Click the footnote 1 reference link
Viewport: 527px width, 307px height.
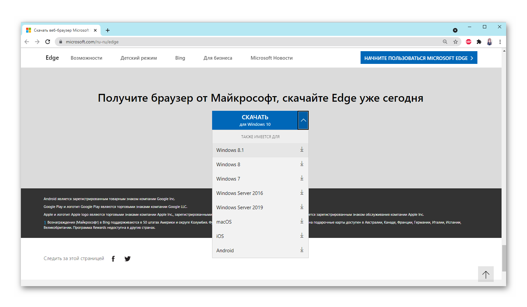(x=45, y=222)
